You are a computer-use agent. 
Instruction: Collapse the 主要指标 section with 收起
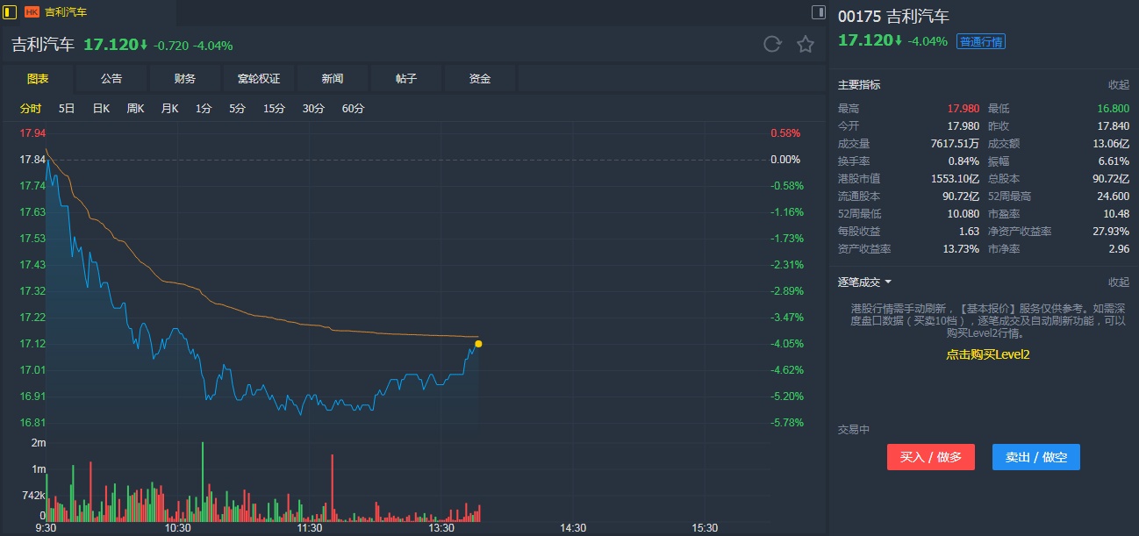point(1118,85)
